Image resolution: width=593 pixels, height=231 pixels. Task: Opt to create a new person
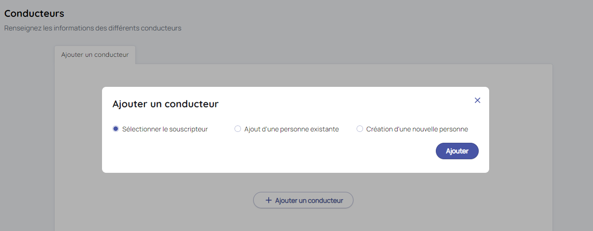tap(360, 129)
